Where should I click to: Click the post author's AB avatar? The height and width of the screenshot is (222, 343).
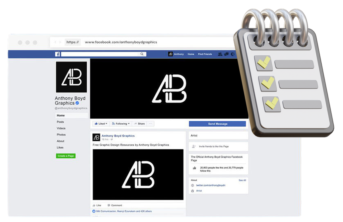click(96, 137)
